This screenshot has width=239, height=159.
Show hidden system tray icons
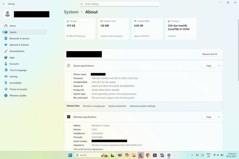pyautogui.click(x=192, y=155)
